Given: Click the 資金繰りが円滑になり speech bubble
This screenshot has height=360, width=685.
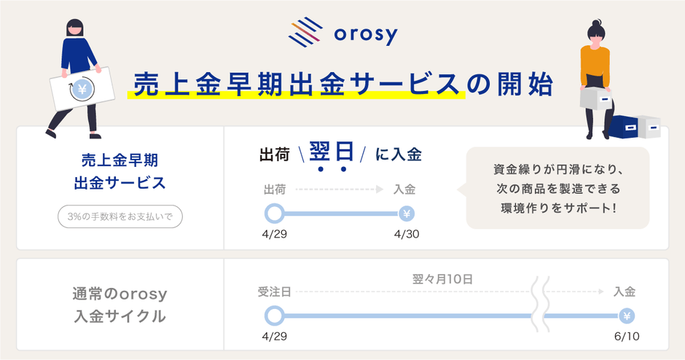Looking at the screenshot, I should click(557, 189).
